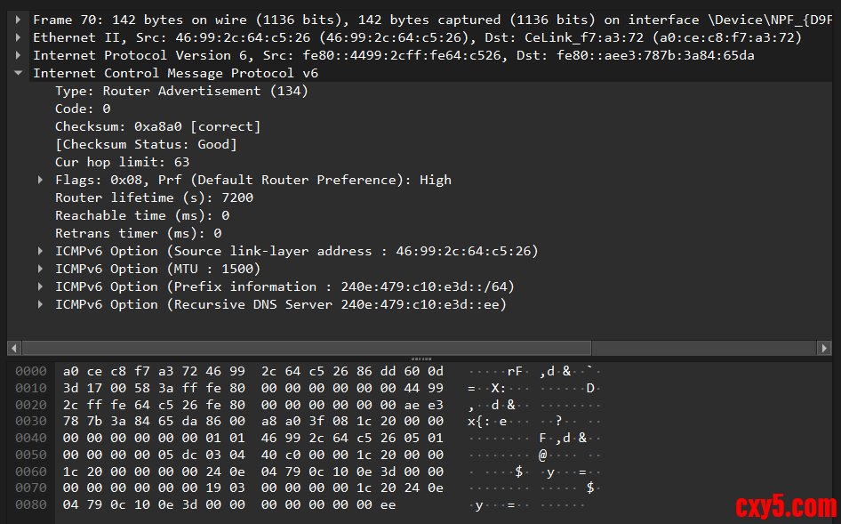The image size is (841, 524).
Task: Click the horizontal scrollbar right arrow
Action: point(828,348)
